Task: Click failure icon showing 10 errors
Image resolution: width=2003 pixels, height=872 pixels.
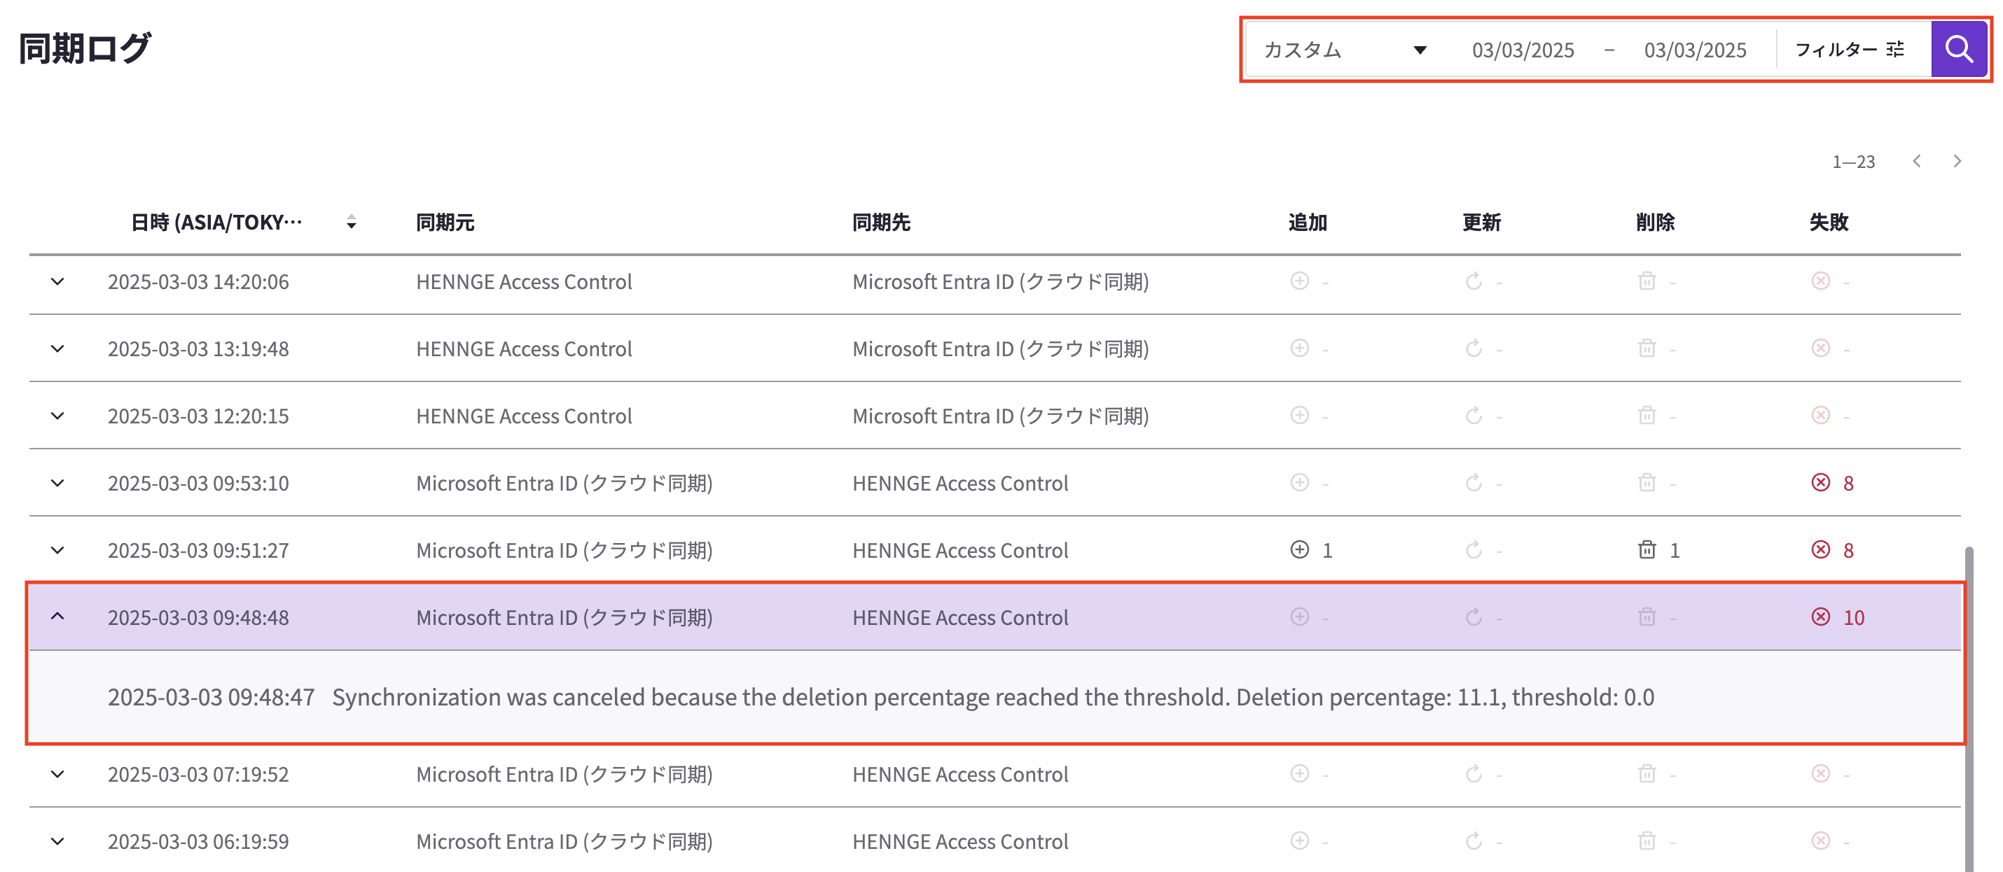Action: (x=1820, y=617)
